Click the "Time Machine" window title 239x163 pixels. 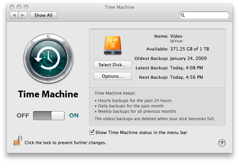pyautogui.click(x=120, y=7)
